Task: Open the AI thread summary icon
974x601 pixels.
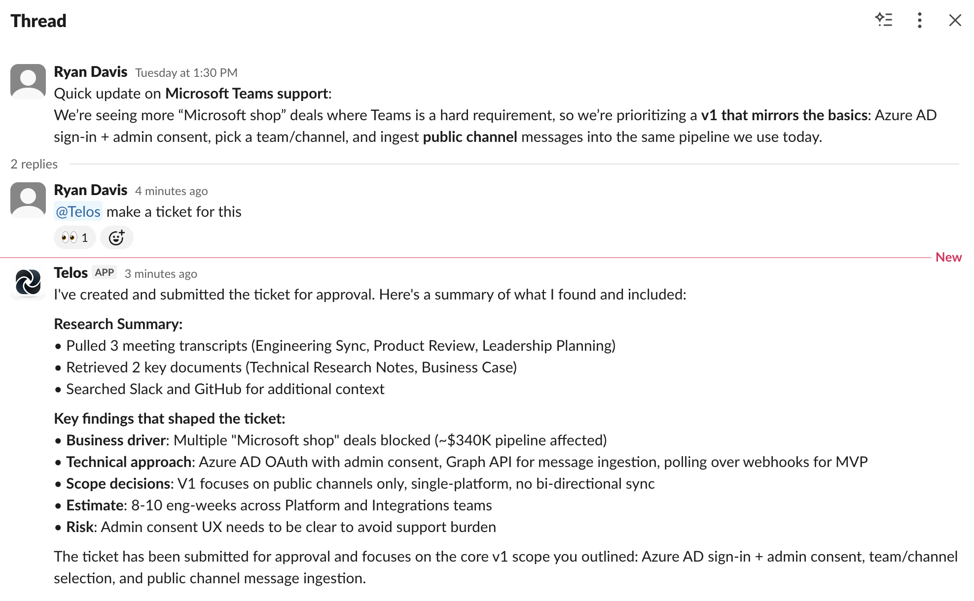Action: pyautogui.click(x=884, y=20)
